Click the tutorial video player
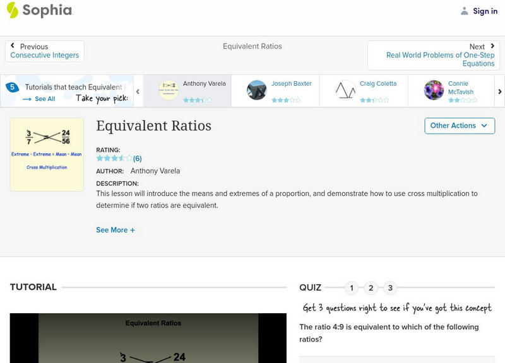 [x=148, y=338]
